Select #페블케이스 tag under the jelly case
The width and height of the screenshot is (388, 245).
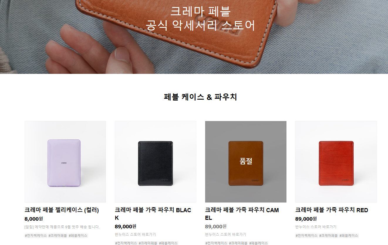tap(78, 236)
